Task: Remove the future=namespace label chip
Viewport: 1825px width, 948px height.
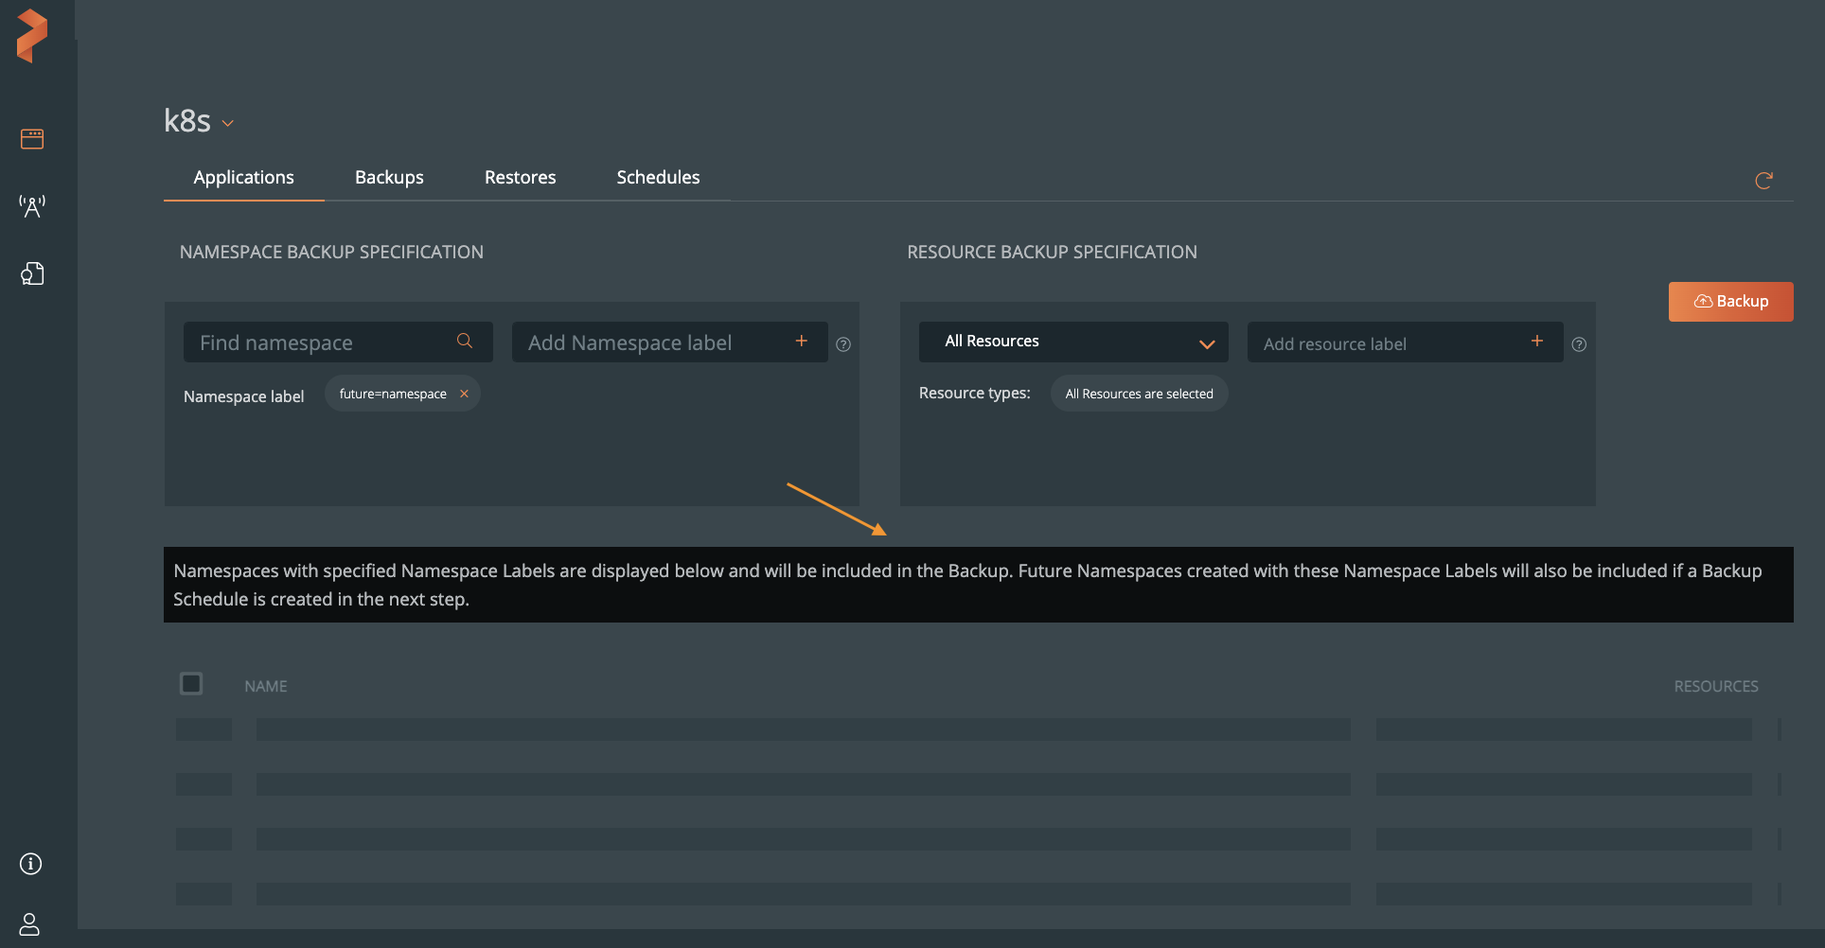Action: point(464,394)
